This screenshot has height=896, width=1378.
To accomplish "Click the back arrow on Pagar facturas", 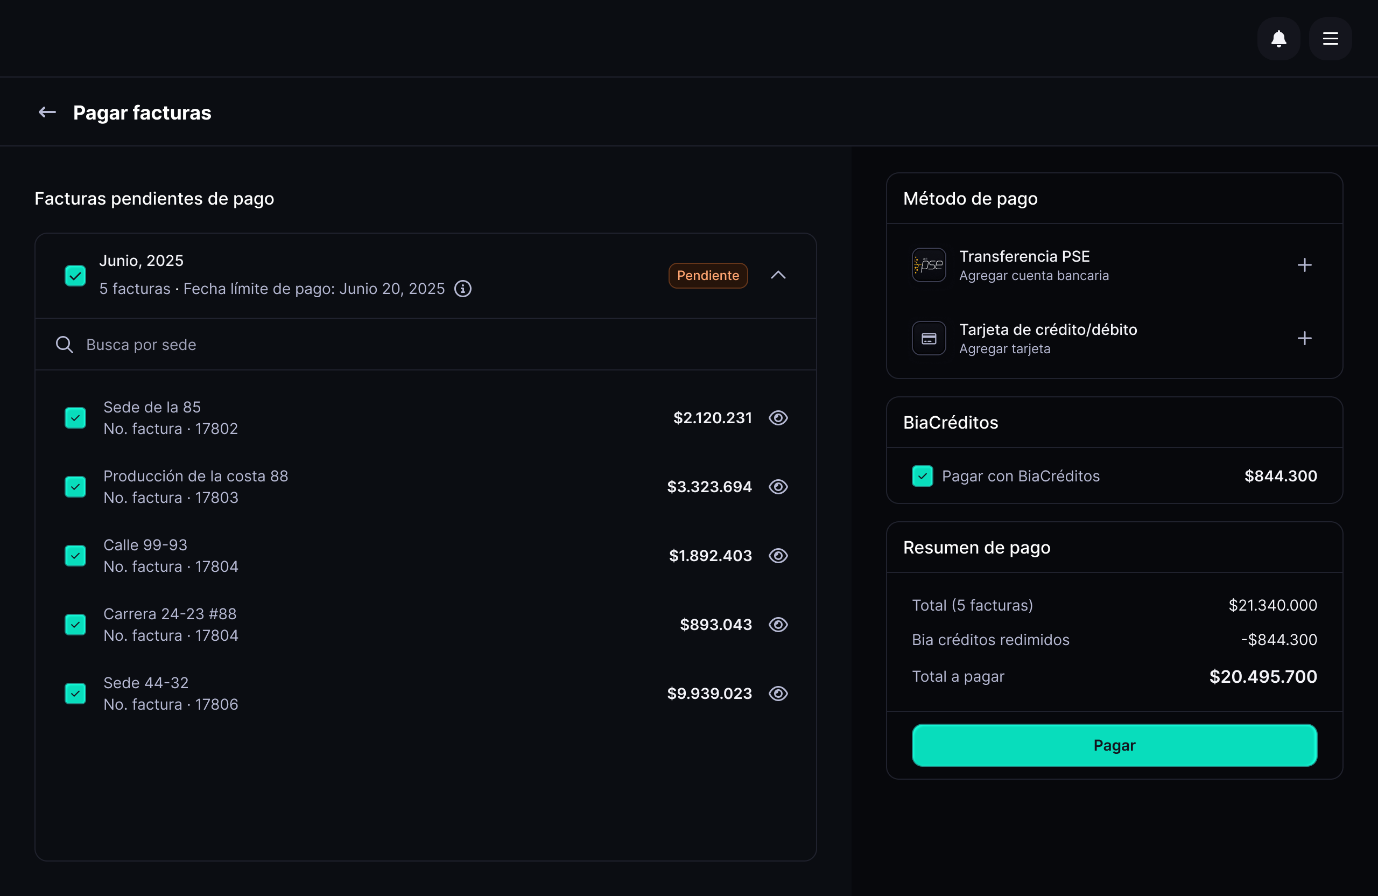I will tap(47, 112).
